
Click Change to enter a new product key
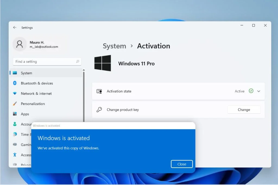click(x=244, y=110)
